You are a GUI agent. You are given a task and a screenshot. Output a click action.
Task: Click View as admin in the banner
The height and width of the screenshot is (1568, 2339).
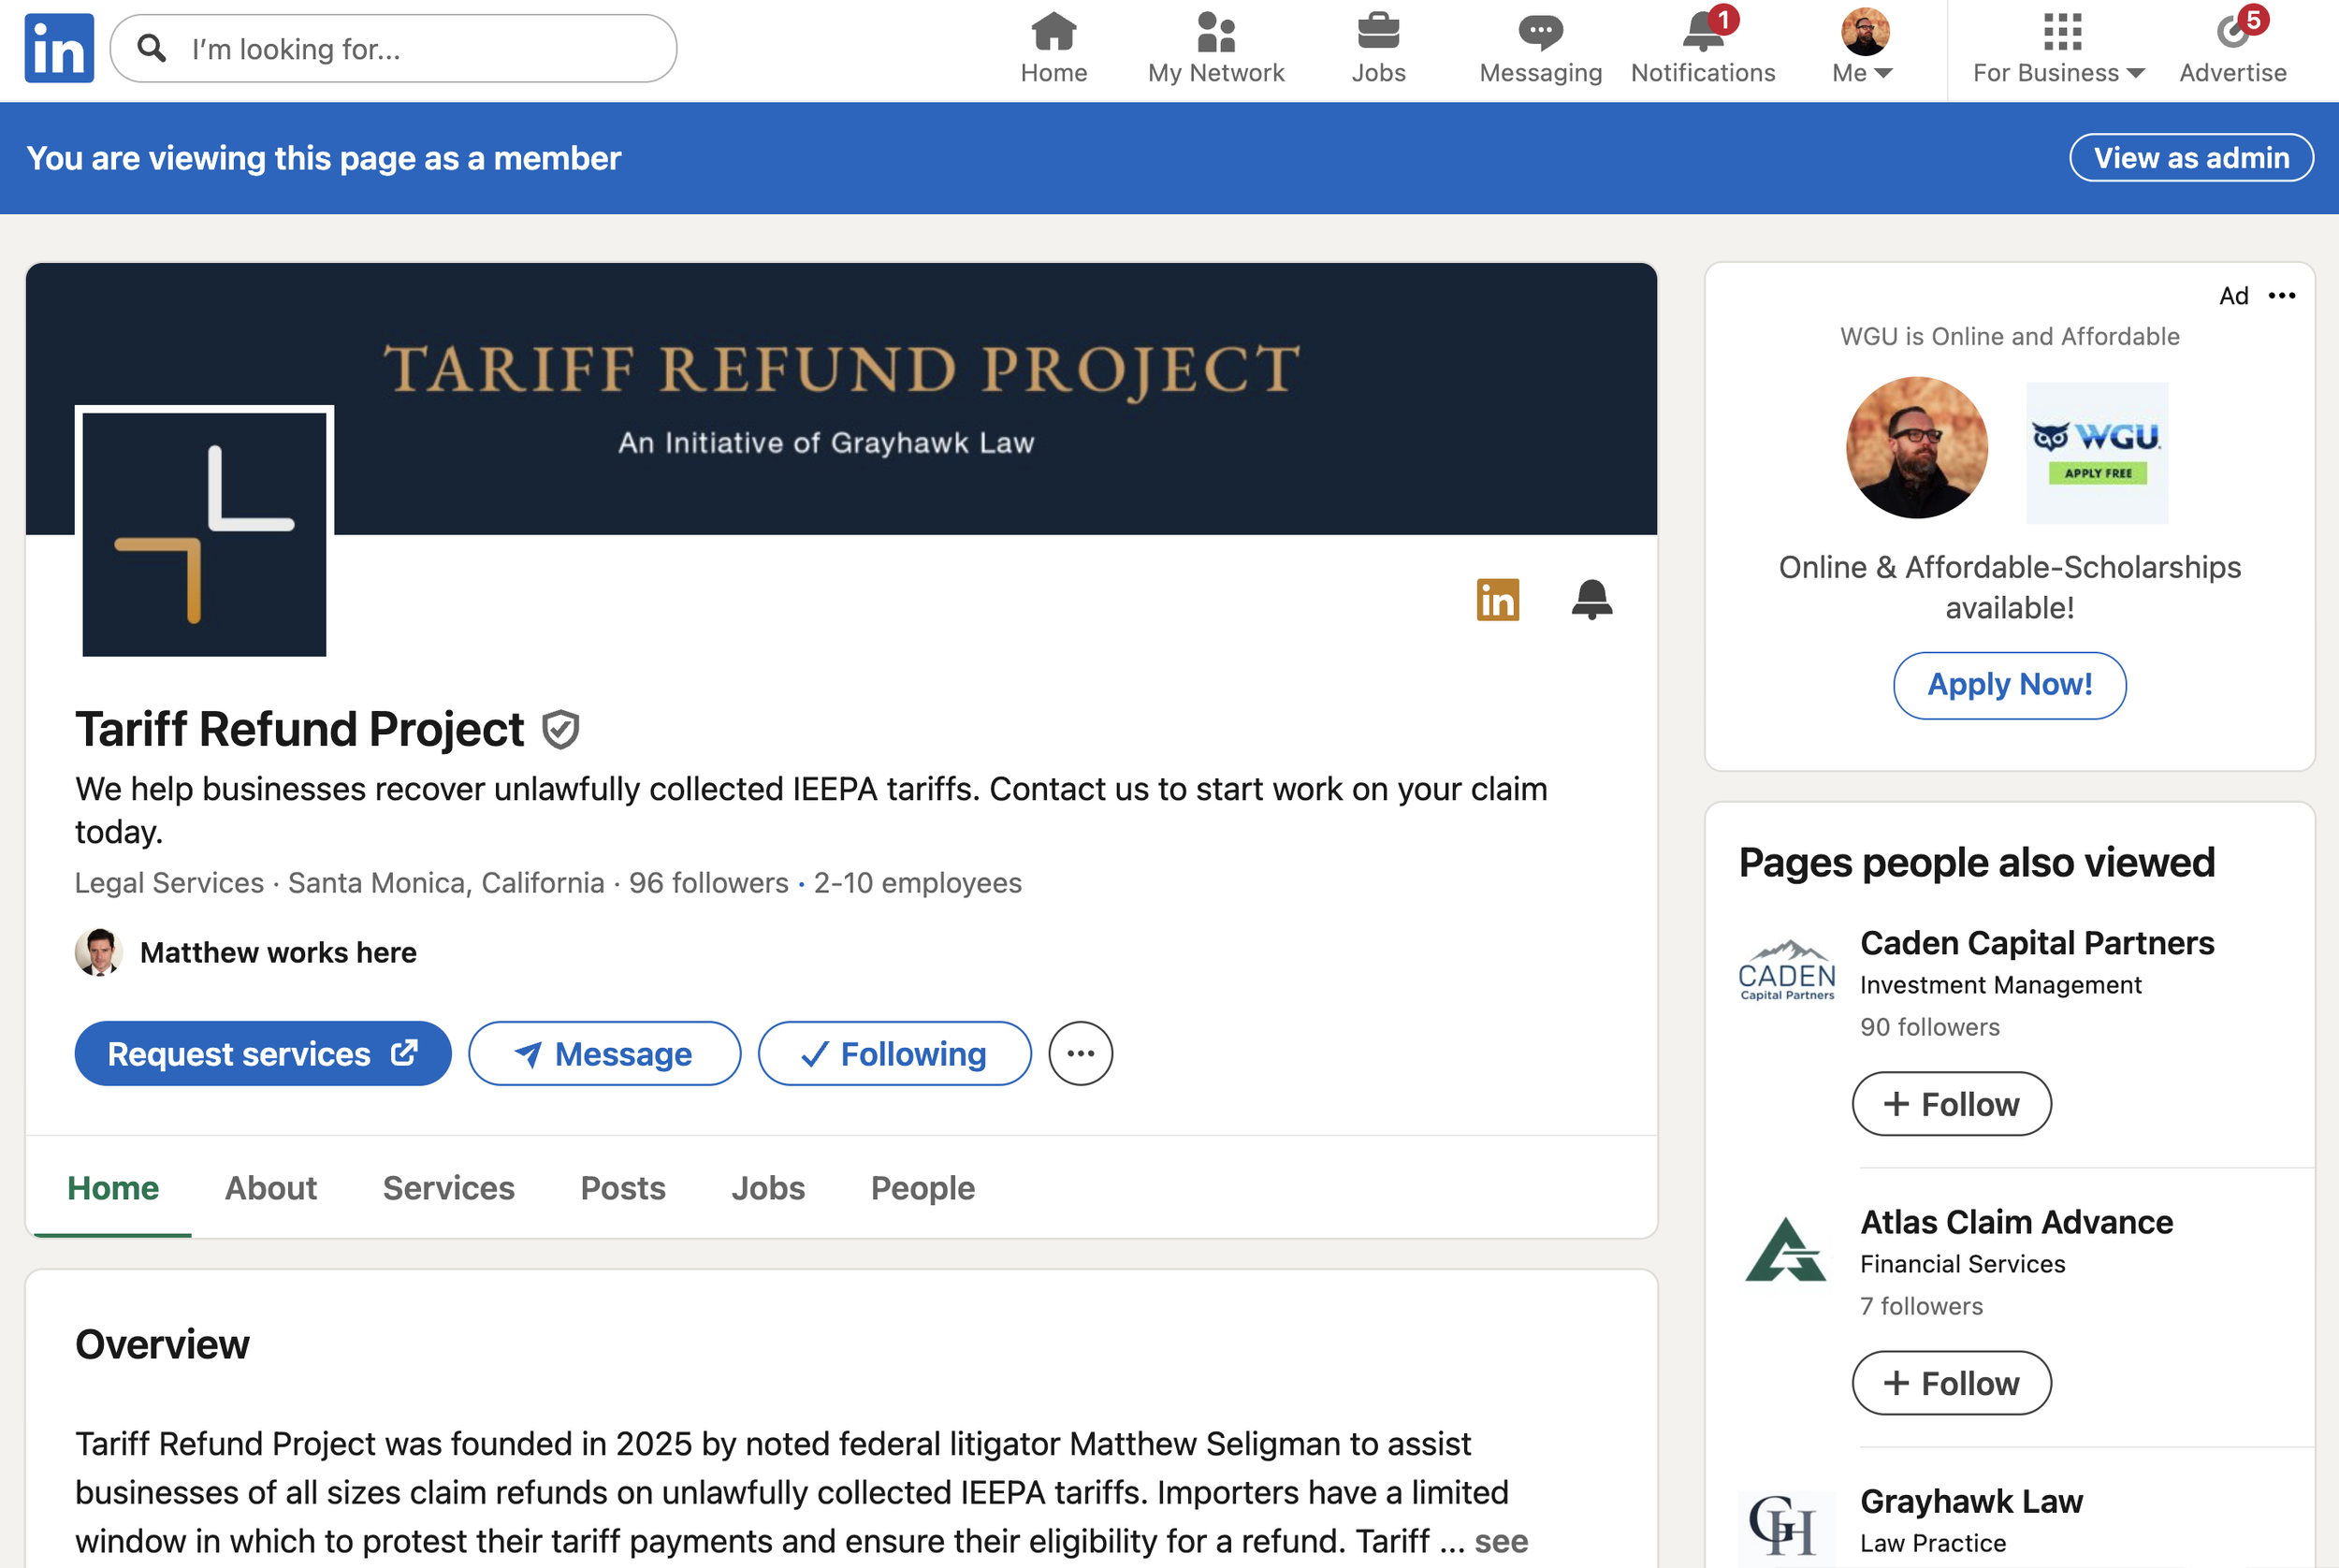click(x=2190, y=157)
